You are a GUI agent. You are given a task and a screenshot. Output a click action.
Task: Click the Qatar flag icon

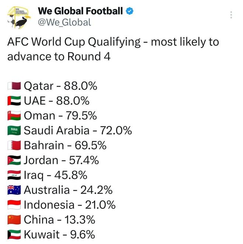coord(15,86)
